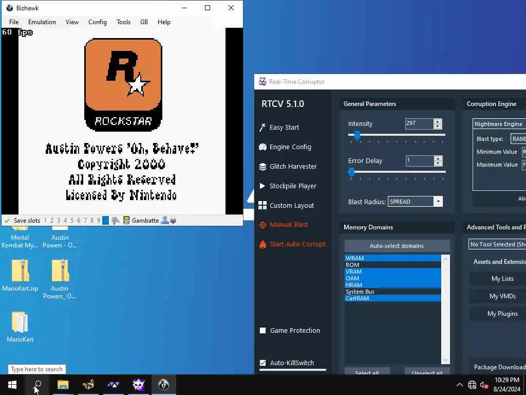The height and width of the screenshot is (395, 526).
Task: Click the Bizhawk window title icon
Action: point(9,8)
